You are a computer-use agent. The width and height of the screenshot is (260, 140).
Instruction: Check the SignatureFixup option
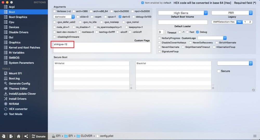160,51
